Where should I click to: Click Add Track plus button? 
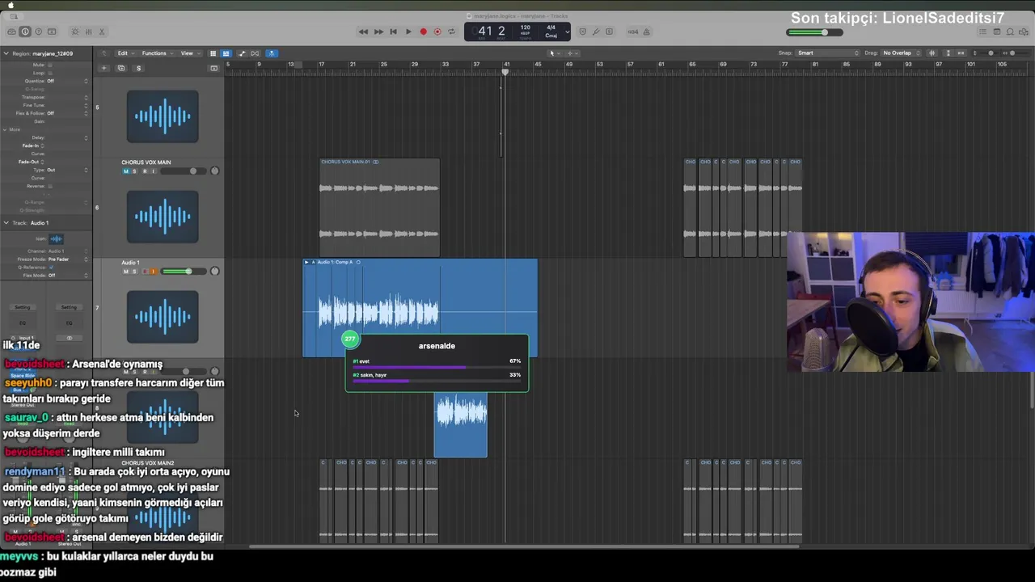[x=103, y=68]
